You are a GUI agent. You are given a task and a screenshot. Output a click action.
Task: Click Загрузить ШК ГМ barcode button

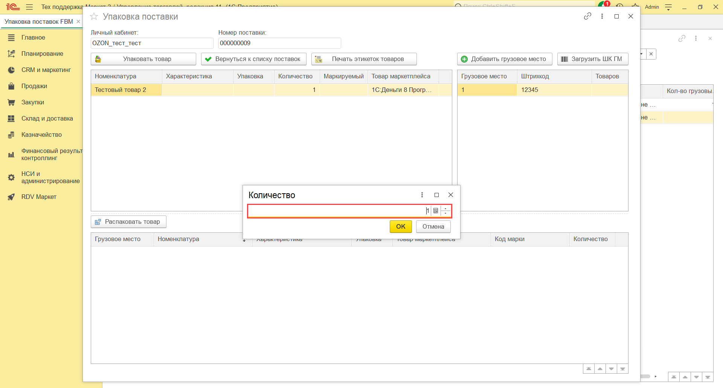(593, 59)
